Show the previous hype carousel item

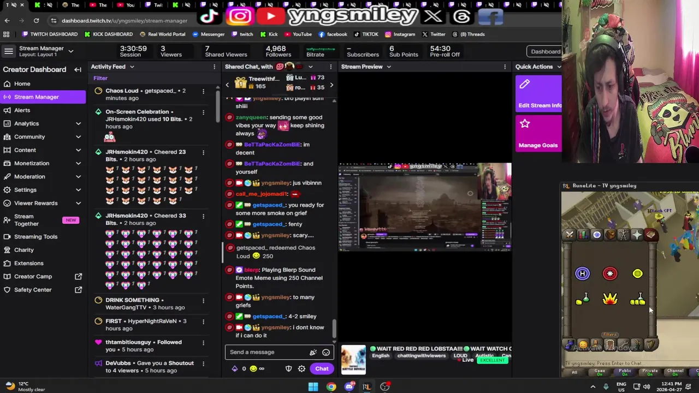[x=227, y=85]
